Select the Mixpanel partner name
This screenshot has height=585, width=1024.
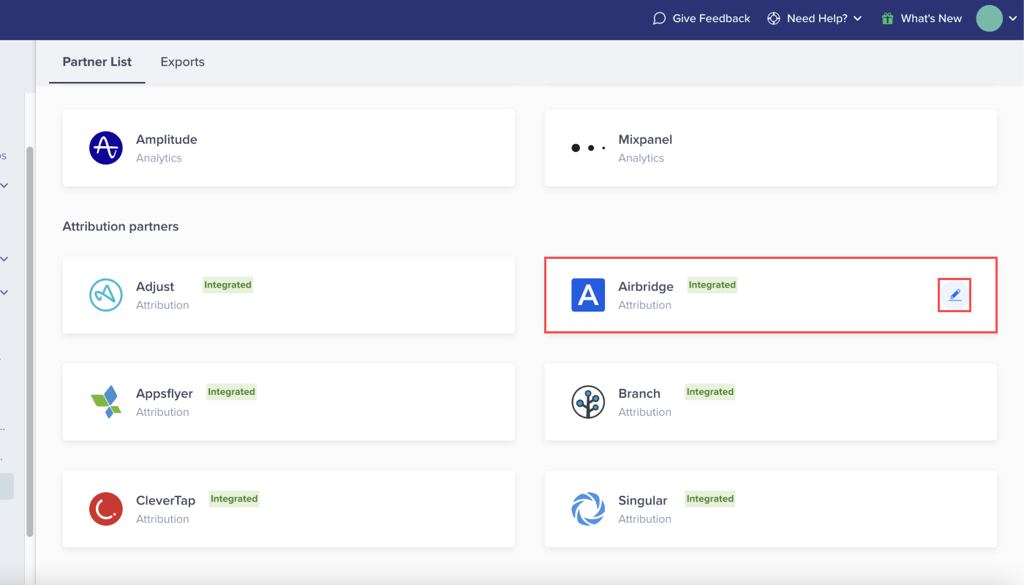[645, 140]
